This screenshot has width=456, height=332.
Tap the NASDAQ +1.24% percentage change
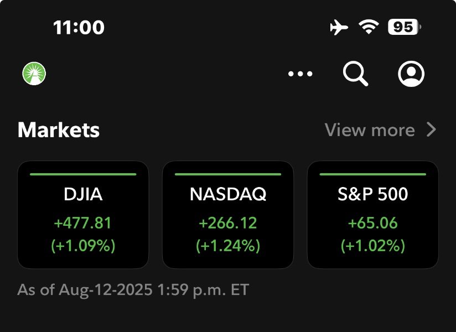click(228, 245)
